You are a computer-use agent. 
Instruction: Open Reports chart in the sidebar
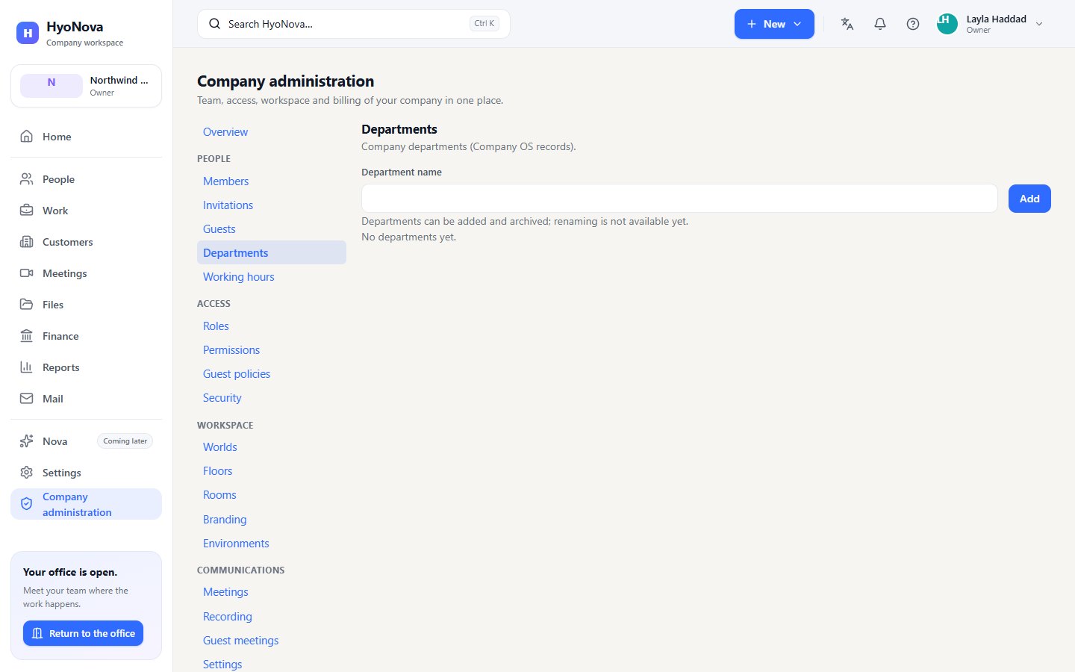click(x=86, y=367)
